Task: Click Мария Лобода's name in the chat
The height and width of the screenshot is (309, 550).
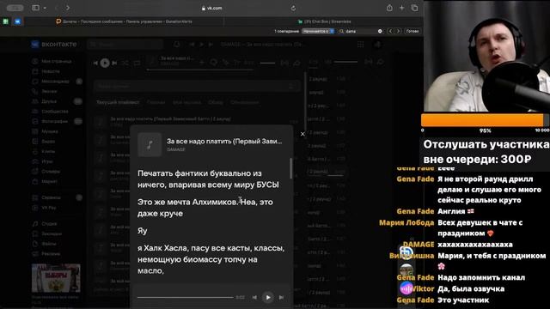Action: coord(406,223)
